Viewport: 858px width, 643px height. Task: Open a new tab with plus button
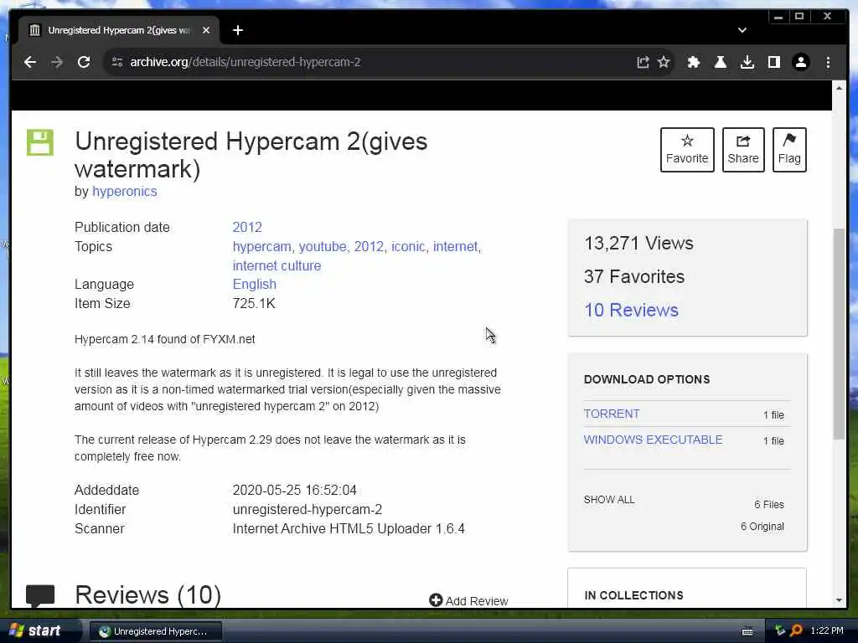tap(238, 30)
